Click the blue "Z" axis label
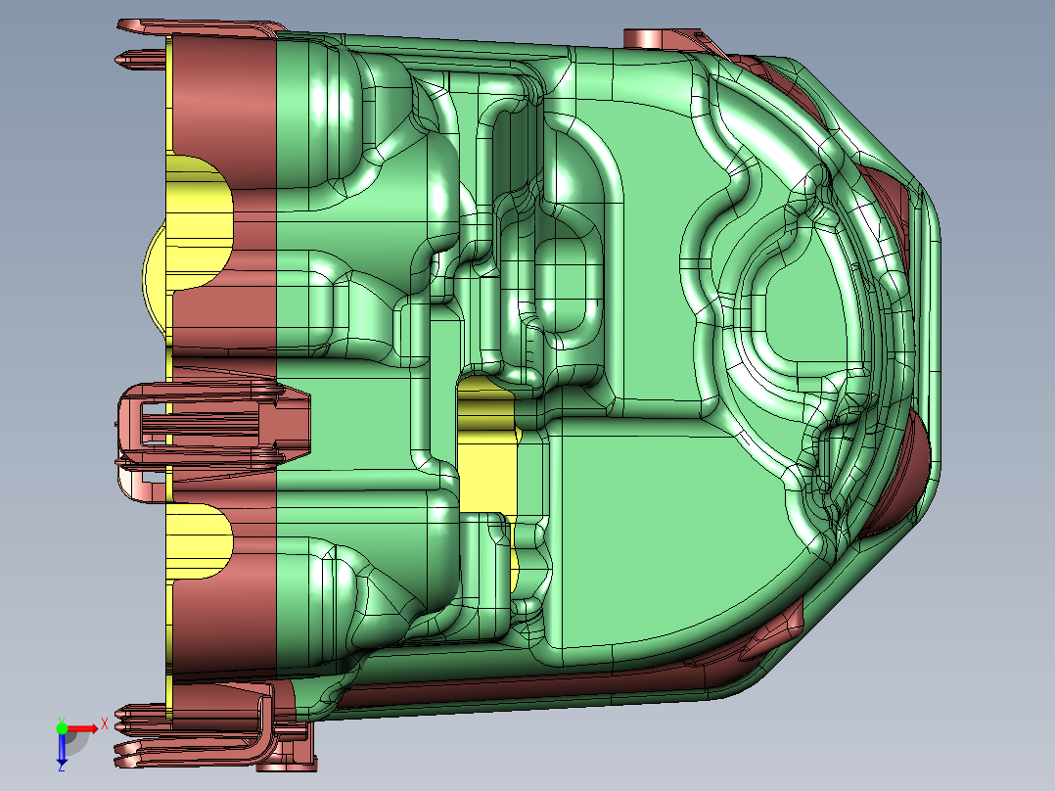The width and height of the screenshot is (1055, 791). pos(62,767)
